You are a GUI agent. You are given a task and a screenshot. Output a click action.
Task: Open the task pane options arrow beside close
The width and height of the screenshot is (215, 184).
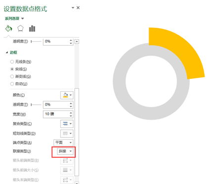click(73, 8)
